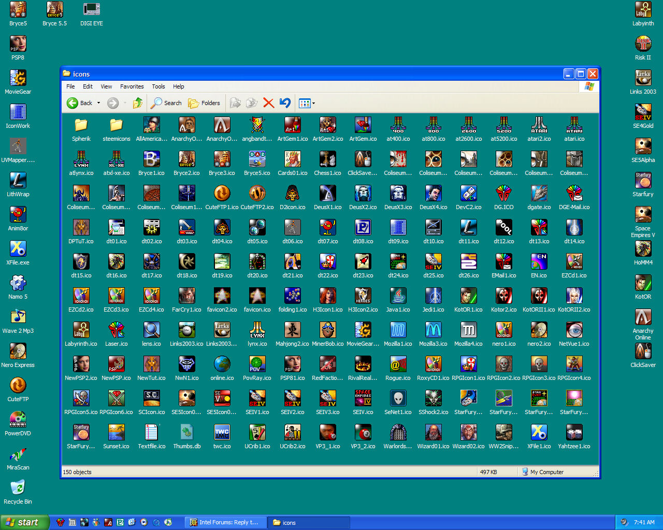
Task: Expand the Back button history arrow
Action: coord(98,103)
